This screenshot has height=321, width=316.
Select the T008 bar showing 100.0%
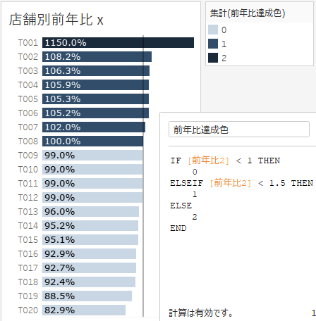92,141
